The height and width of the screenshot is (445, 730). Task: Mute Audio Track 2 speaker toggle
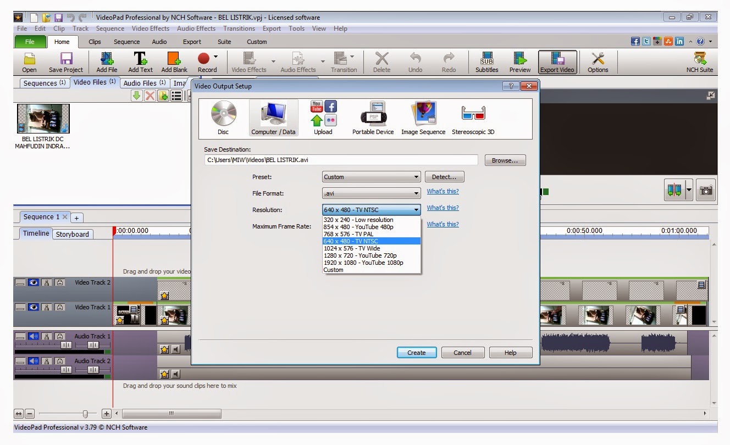[x=34, y=361]
